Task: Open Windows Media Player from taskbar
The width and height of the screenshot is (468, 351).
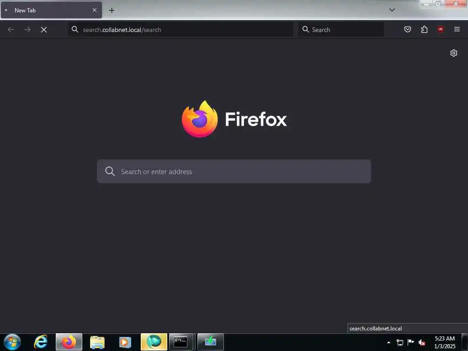Action: (125, 342)
